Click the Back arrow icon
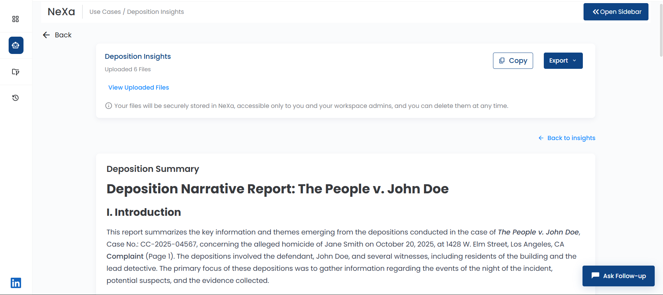 pos(46,35)
